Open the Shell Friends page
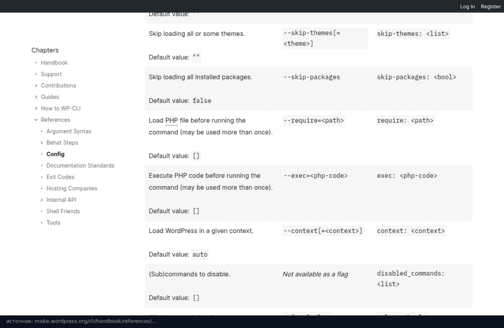Image resolution: width=504 pixels, height=328 pixels. pos(63,211)
